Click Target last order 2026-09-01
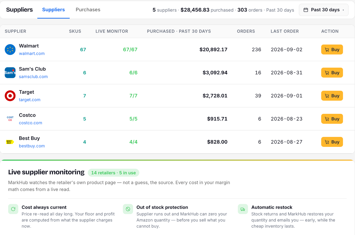Viewport: 355px width, 235px height. pyautogui.click(x=287, y=96)
